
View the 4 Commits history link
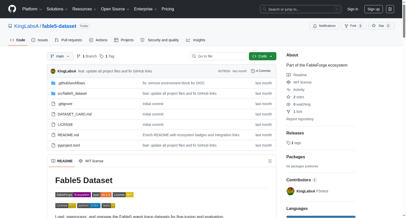pyautogui.click(x=261, y=71)
